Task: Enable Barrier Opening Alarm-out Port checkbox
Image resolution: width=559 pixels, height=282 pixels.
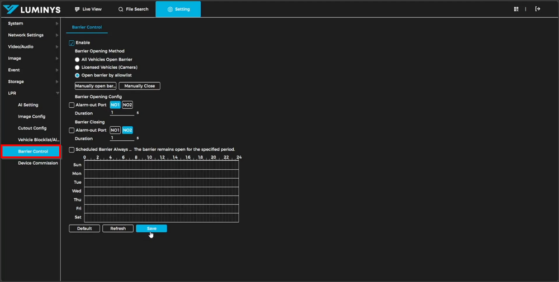Action: coord(72,105)
